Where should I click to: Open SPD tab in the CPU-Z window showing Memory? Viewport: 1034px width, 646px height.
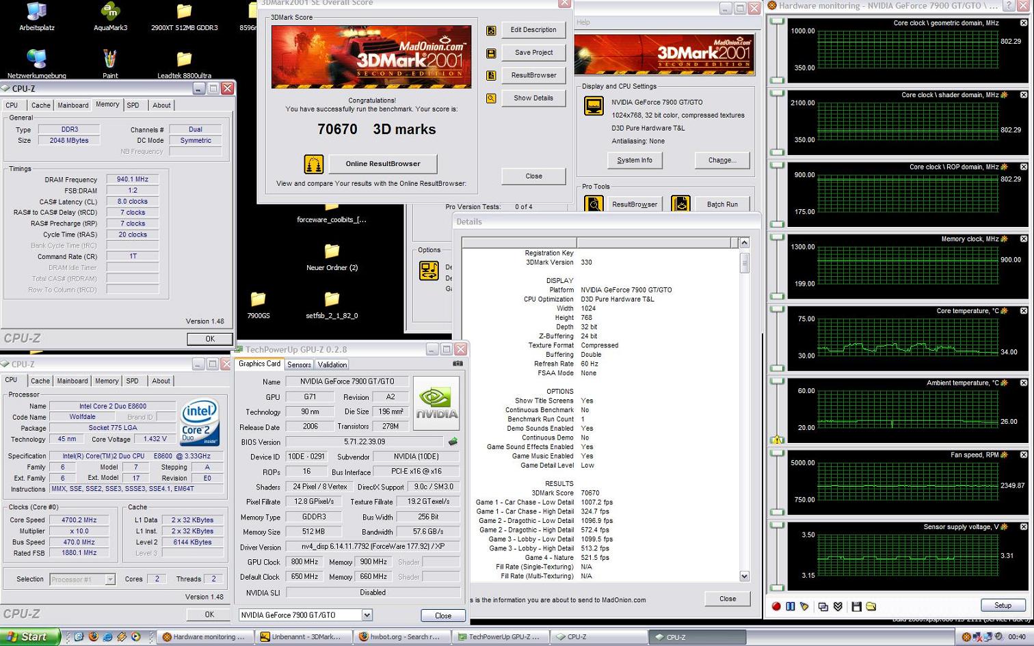[x=133, y=105]
